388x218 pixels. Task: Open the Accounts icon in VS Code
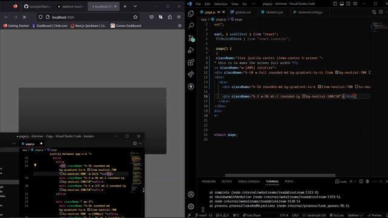[x=191, y=194]
